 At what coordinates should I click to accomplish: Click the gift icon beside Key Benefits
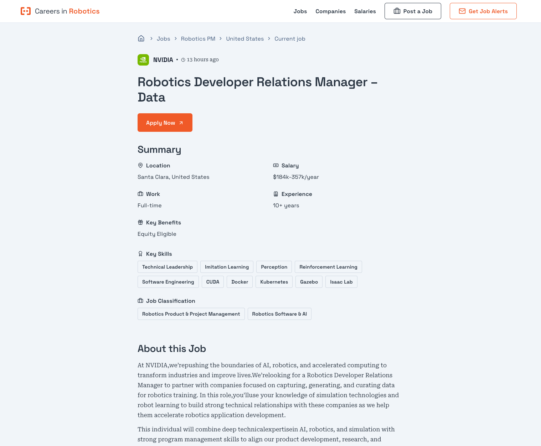pyautogui.click(x=140, y=222)
